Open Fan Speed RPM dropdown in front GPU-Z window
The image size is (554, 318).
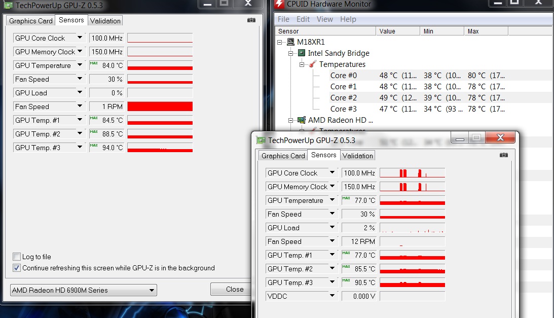332,241
